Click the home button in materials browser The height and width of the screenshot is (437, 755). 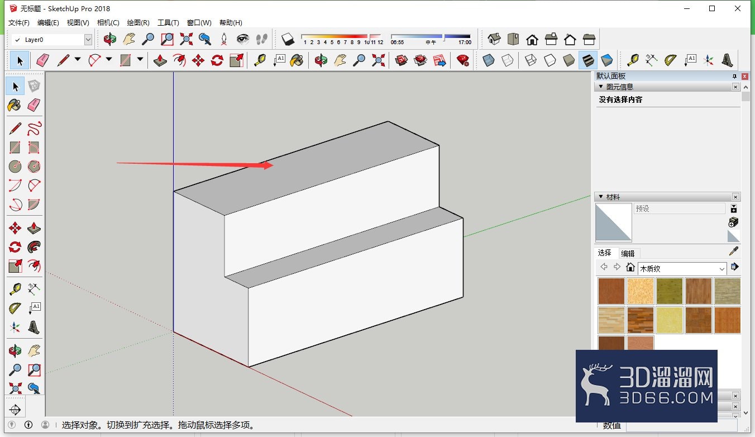click(x=630, y=267)
